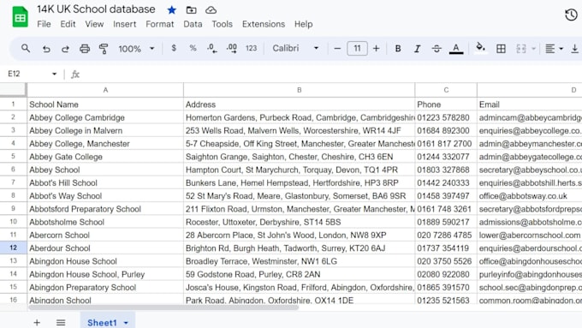Click the horizontal scrollbar
The image size is (582, 328).
163,307
